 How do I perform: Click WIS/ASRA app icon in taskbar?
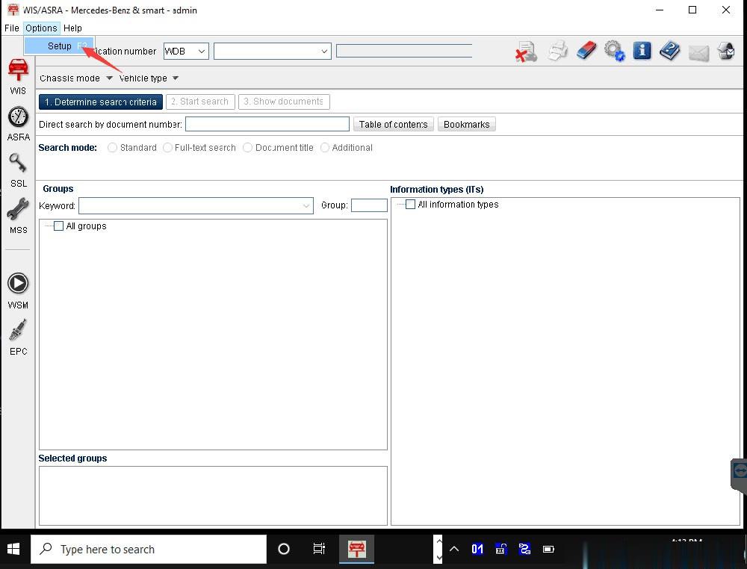point(356,549)
